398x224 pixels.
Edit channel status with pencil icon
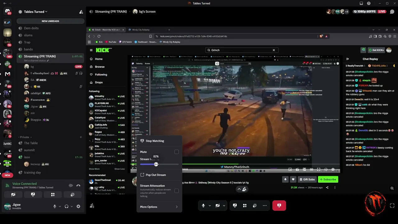[48, 61]
